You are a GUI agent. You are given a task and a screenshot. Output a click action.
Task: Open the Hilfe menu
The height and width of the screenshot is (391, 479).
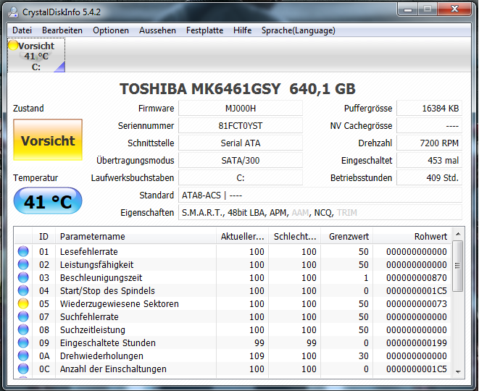[x=243, y=30]
